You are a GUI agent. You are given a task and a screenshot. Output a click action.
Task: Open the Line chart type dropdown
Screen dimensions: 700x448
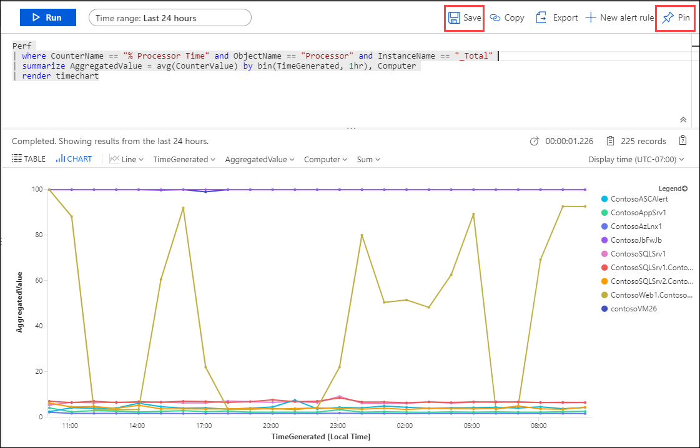126,159
